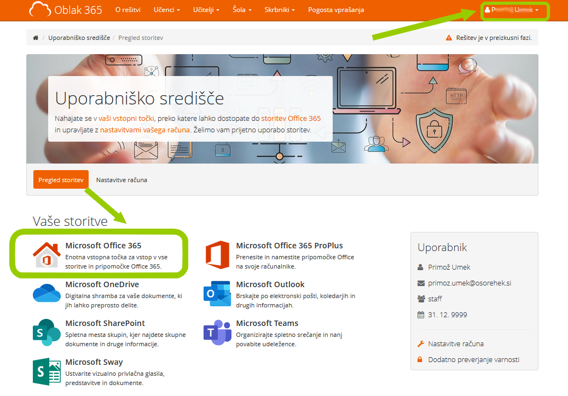Click the envelope icon beside the email address

[x=421, y=283]
